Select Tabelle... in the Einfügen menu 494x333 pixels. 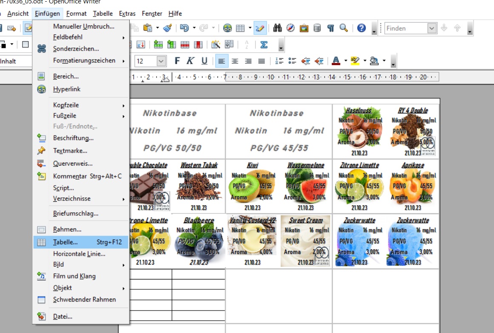[65, 242]
